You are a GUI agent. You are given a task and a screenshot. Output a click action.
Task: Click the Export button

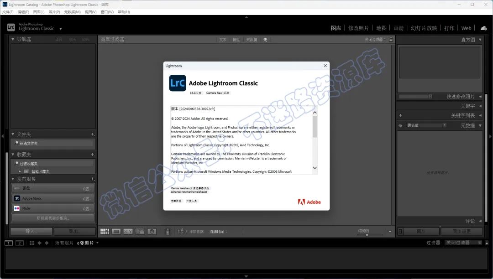[x=75, y=232]
